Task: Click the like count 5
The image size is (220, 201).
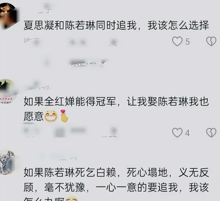Action: click(x=187, y=42)
